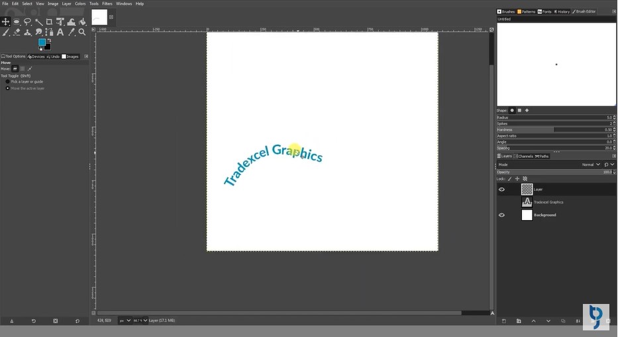Viewport: 618px width, 337px height.
Task: Switch to the Images tab
Action: click(x=70, y=56)
